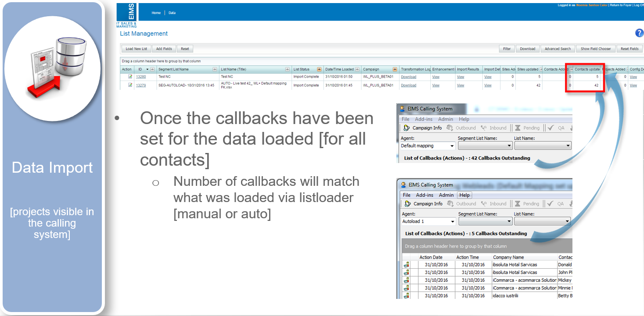Open the orange filter icon on List Status column
Screen dimensions: 644x316
point(319,69)
